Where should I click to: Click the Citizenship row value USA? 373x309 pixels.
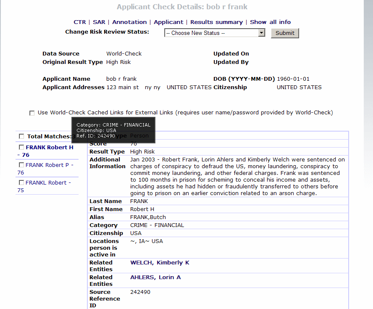coord(136,233)
